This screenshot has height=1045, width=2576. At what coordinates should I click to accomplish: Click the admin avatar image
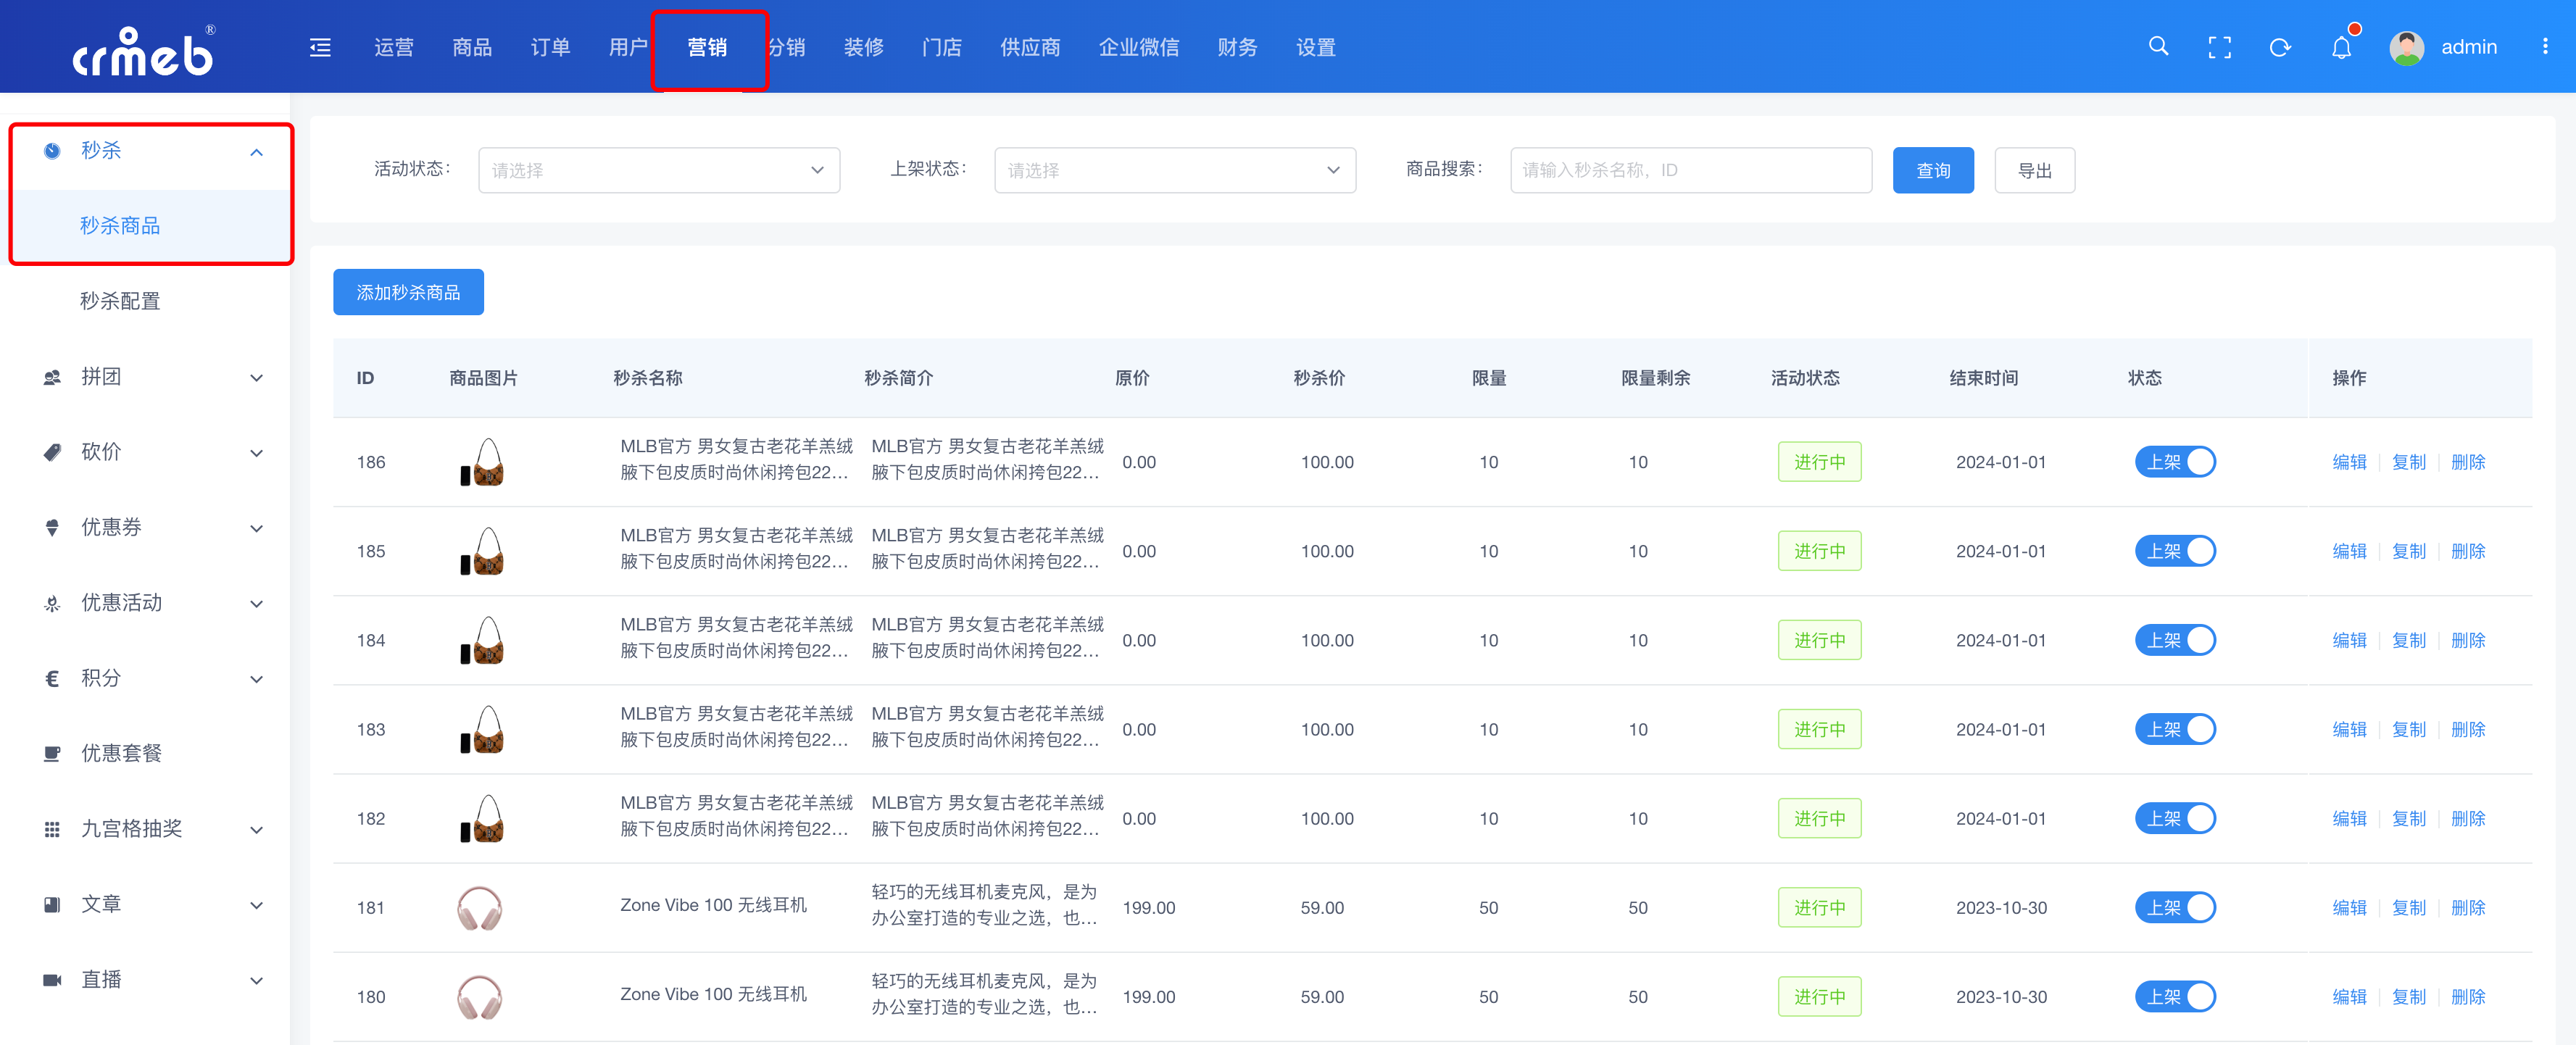[2406, 47]
